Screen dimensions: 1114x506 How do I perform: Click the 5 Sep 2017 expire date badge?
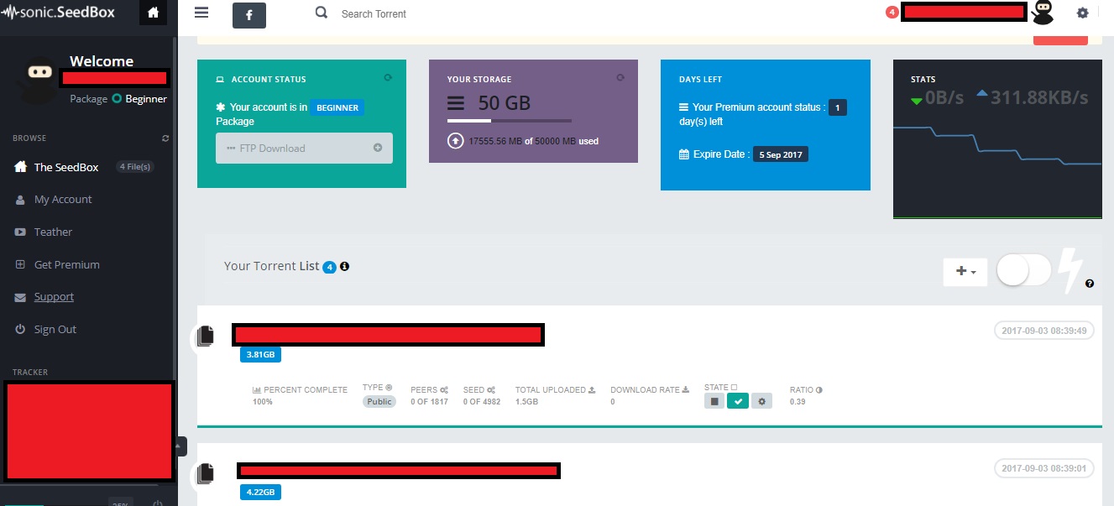point(781,154)
